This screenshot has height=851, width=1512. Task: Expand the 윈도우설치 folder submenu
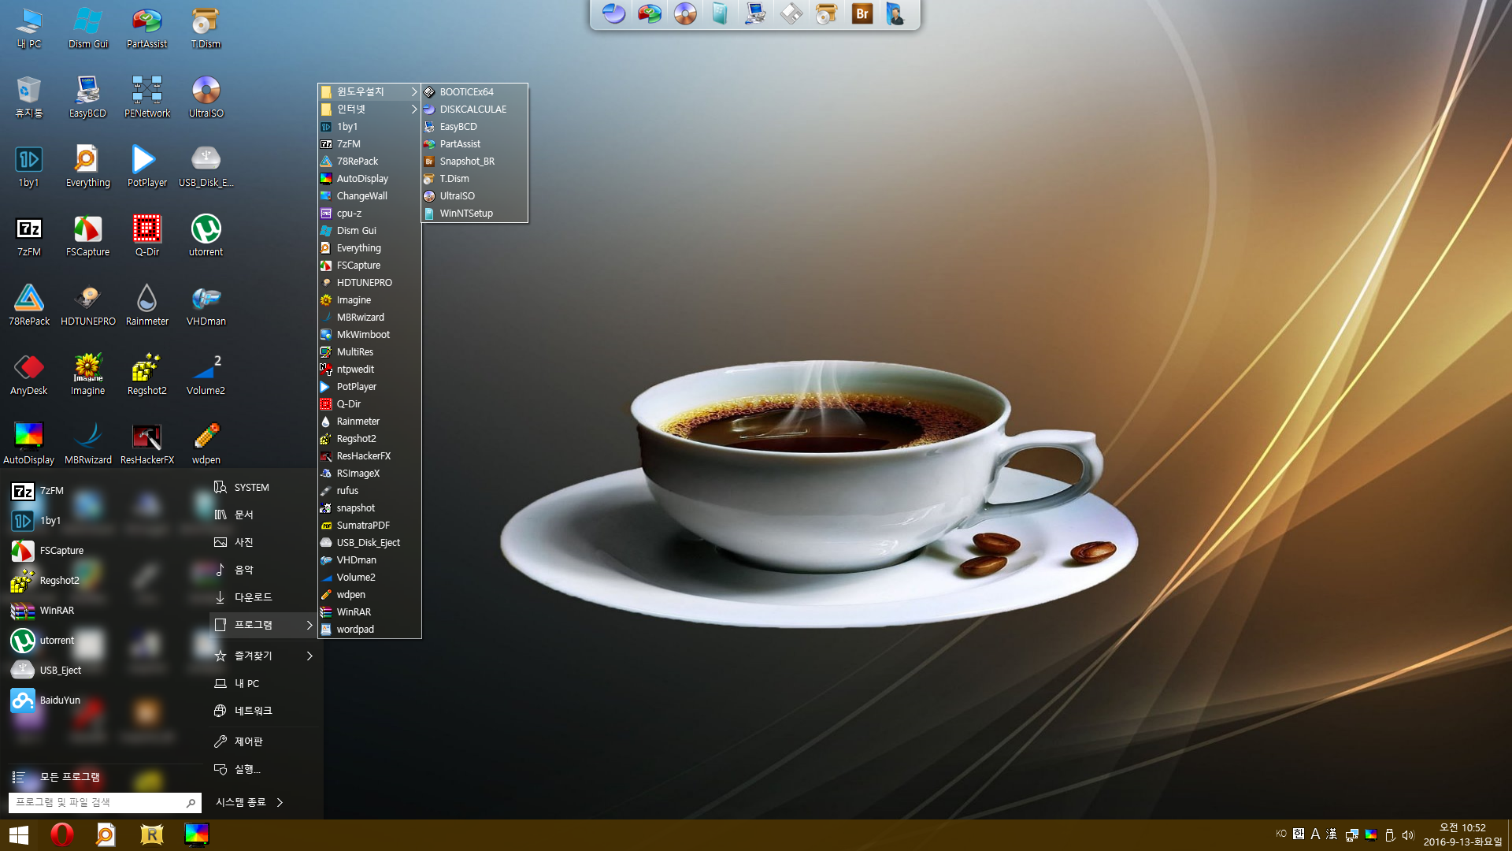(x=369, y=92)
